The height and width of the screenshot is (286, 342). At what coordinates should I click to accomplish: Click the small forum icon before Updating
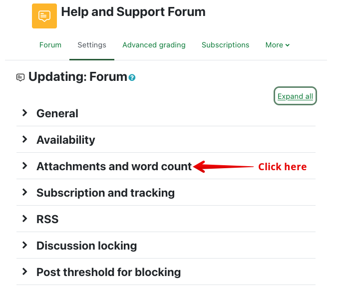click(x=20, y=77)
